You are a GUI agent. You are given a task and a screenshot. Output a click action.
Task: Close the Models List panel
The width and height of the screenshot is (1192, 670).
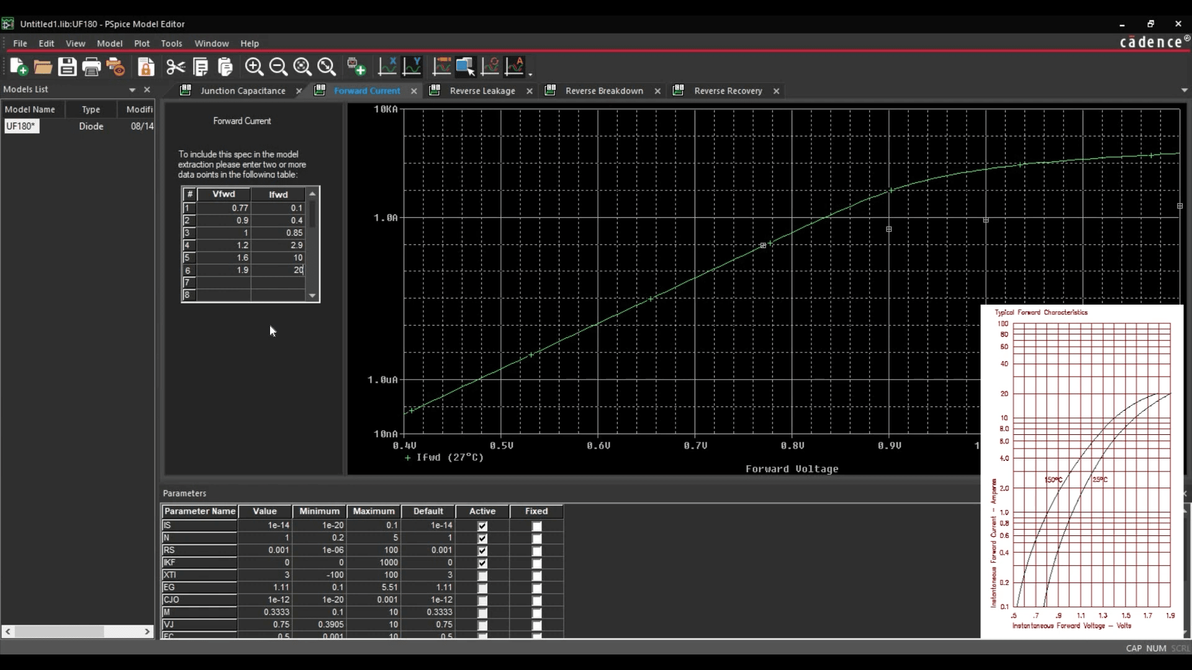pyautogui.click(x=147, y=90)
